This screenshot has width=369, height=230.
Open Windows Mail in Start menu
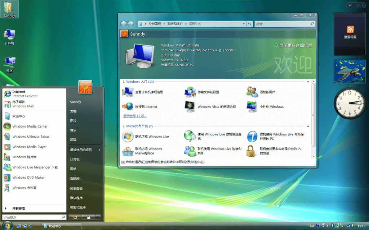click(x=34, y=104)
